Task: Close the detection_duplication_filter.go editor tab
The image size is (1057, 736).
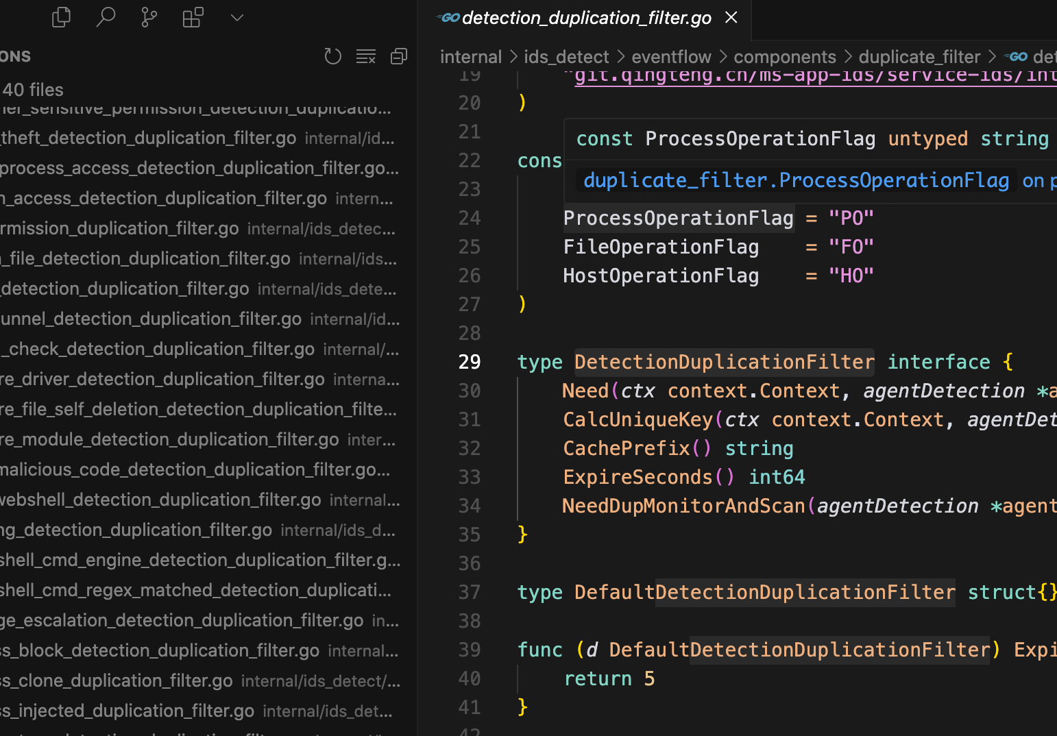Action: (x=731, y=17)
